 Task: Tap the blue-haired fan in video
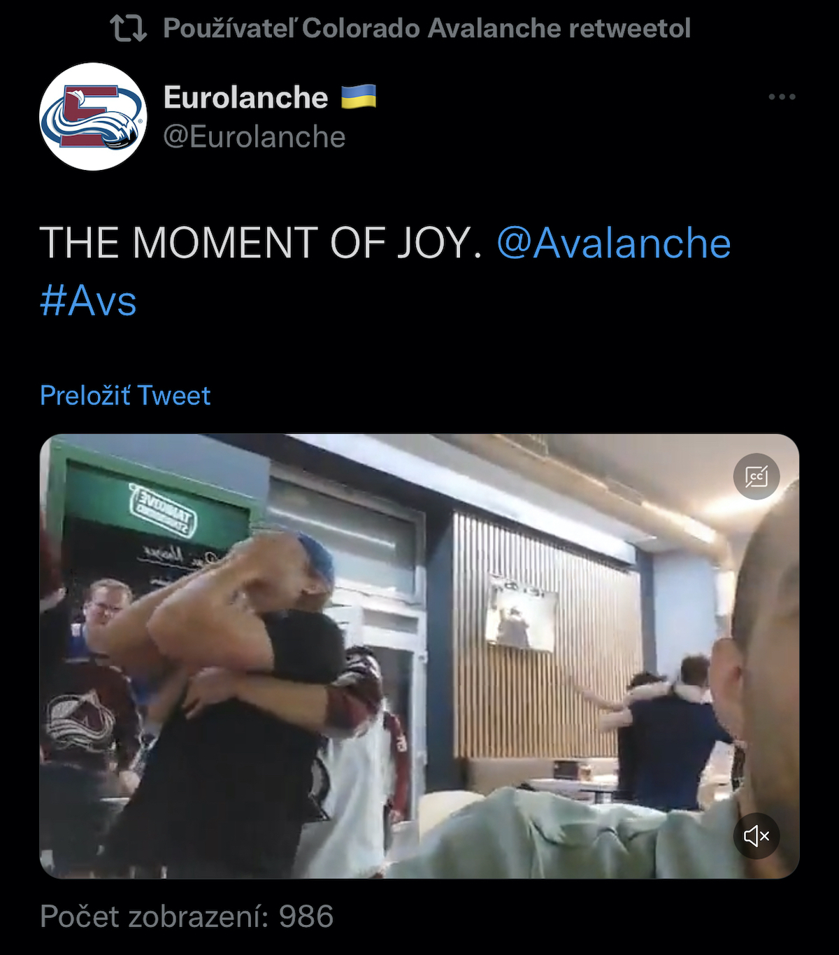[308, 568]
